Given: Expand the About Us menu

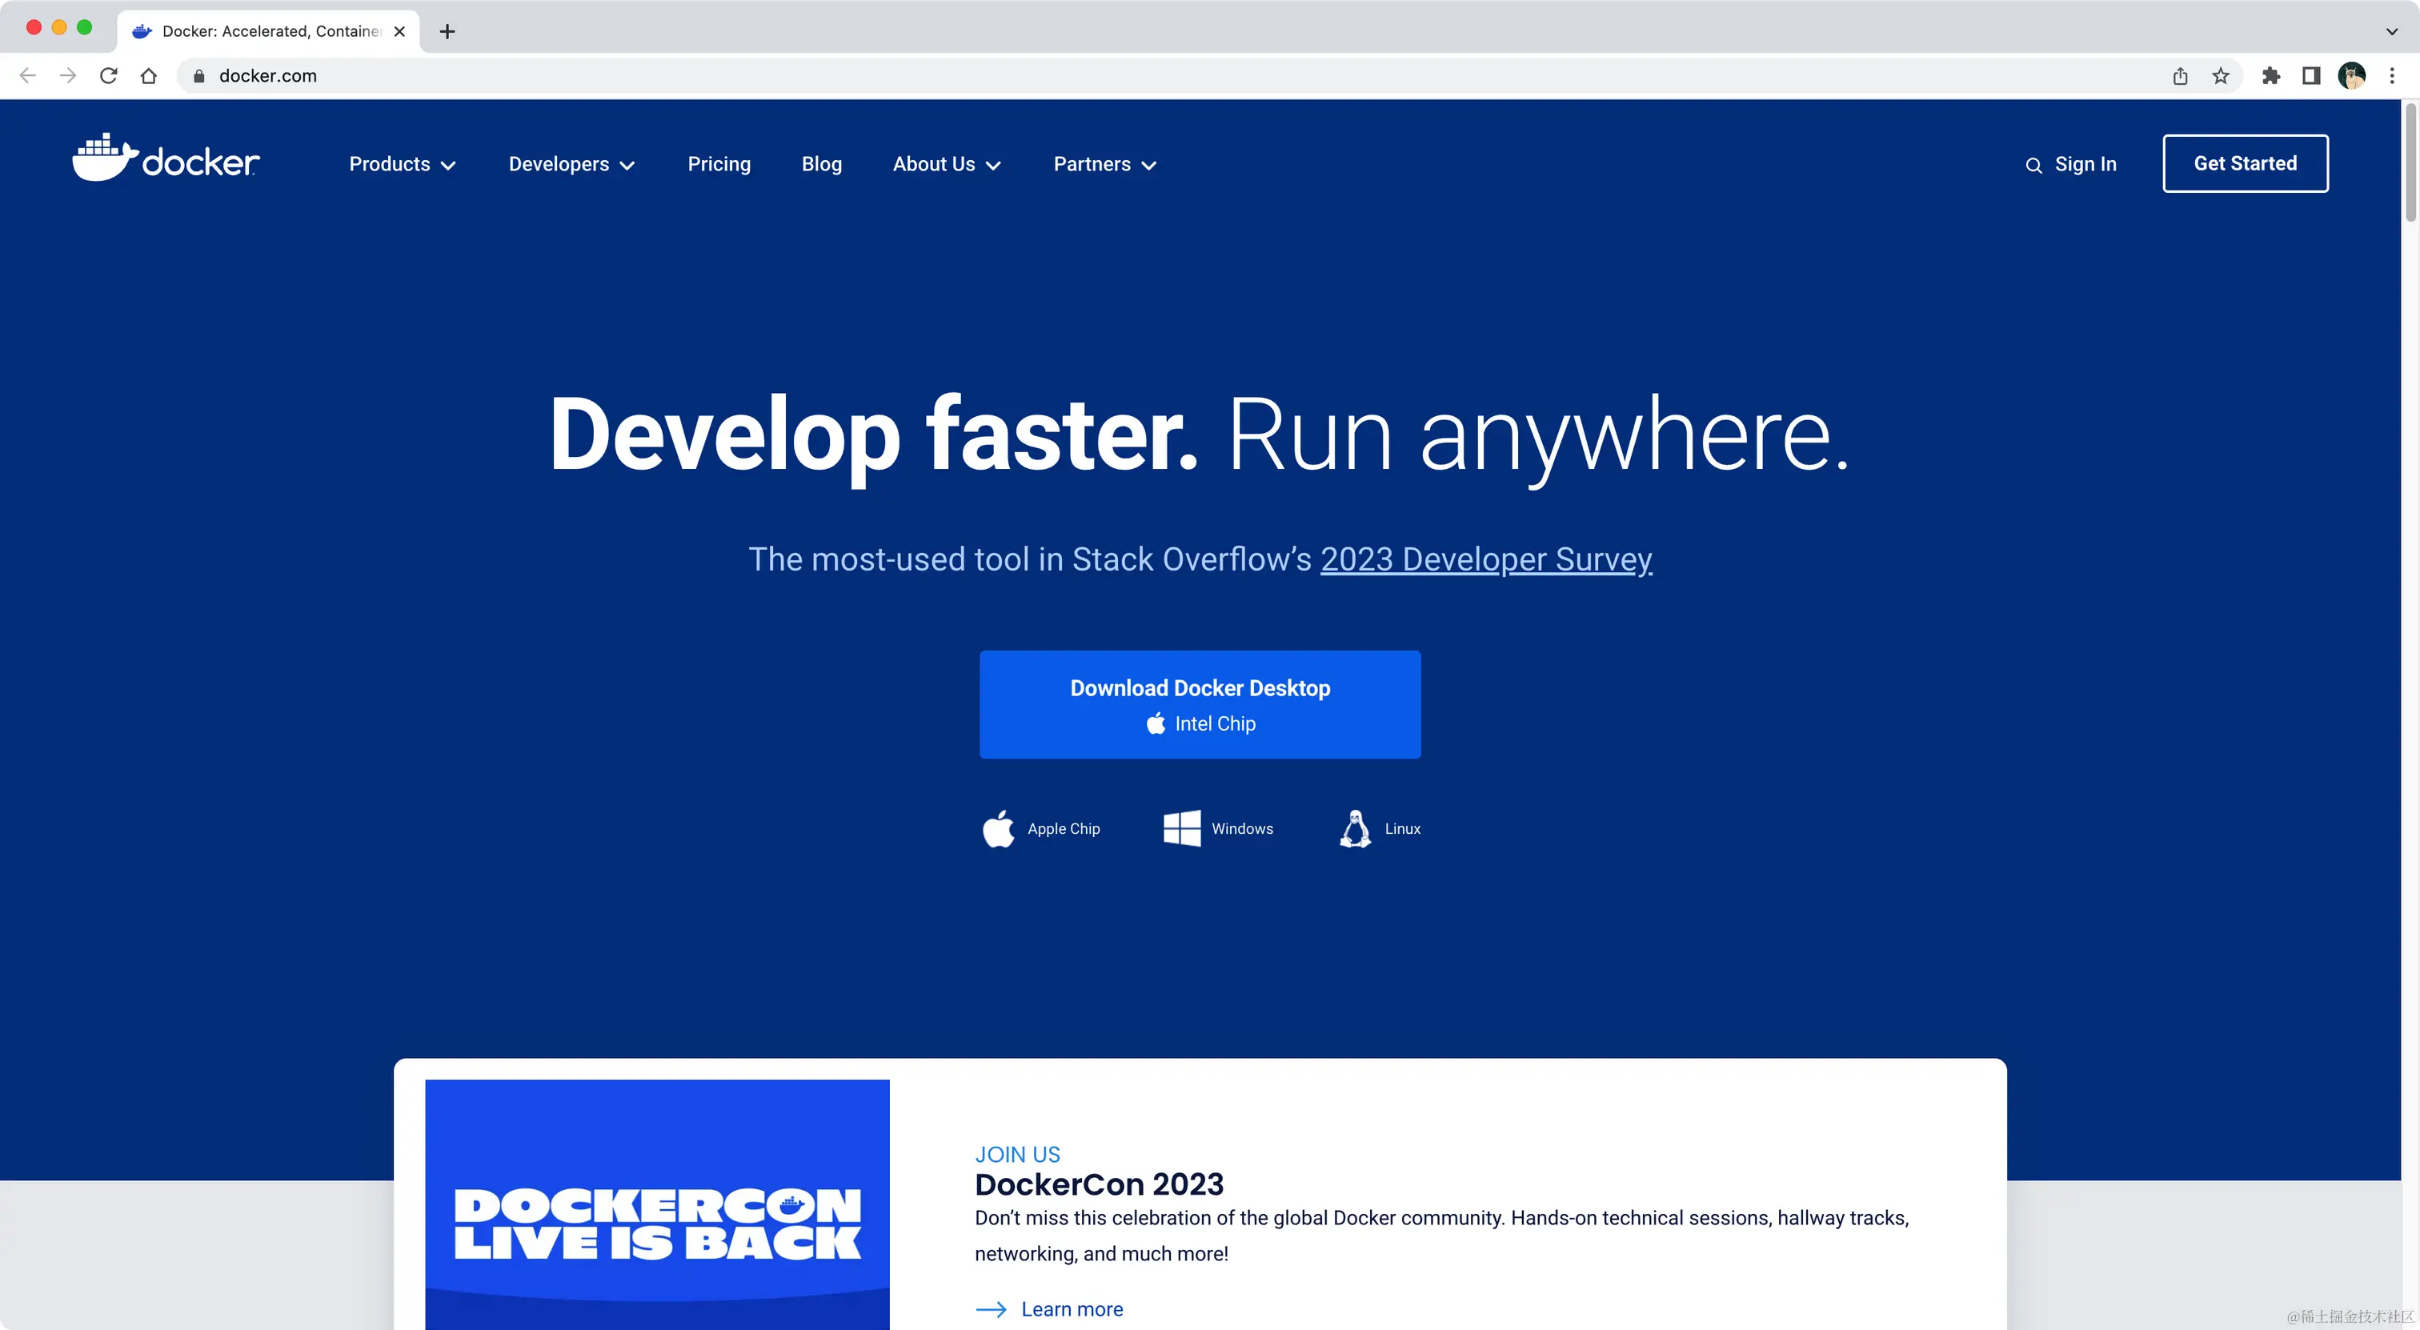Looking at the screenshot, I should [x=946, y=164].
